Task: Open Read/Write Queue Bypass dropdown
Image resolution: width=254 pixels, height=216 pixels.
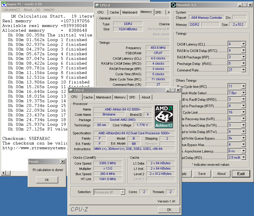Action: coord(243,138)
